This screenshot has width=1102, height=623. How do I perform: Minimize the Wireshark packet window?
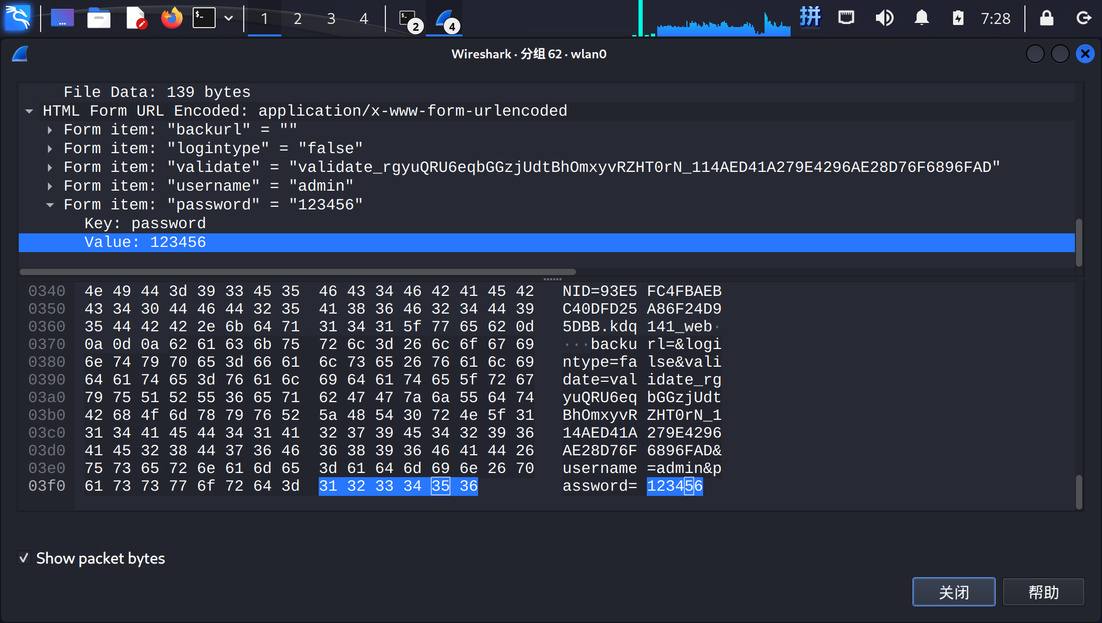1035,54
